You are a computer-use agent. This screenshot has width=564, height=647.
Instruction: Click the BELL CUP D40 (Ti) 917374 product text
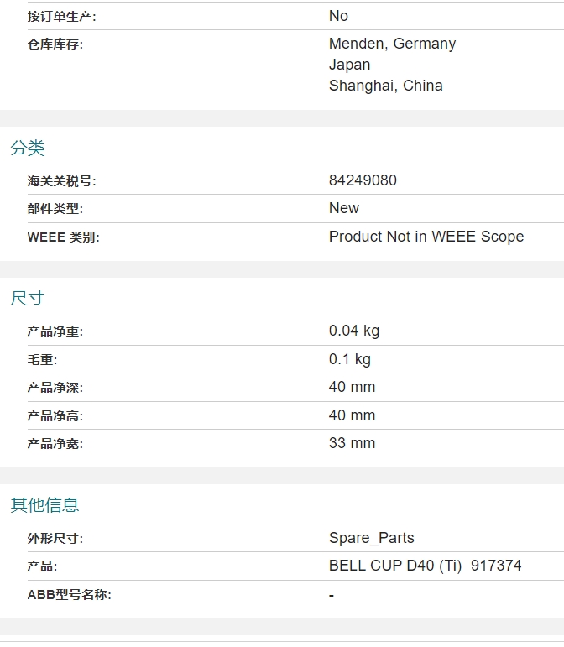click(x=425, y=566)
